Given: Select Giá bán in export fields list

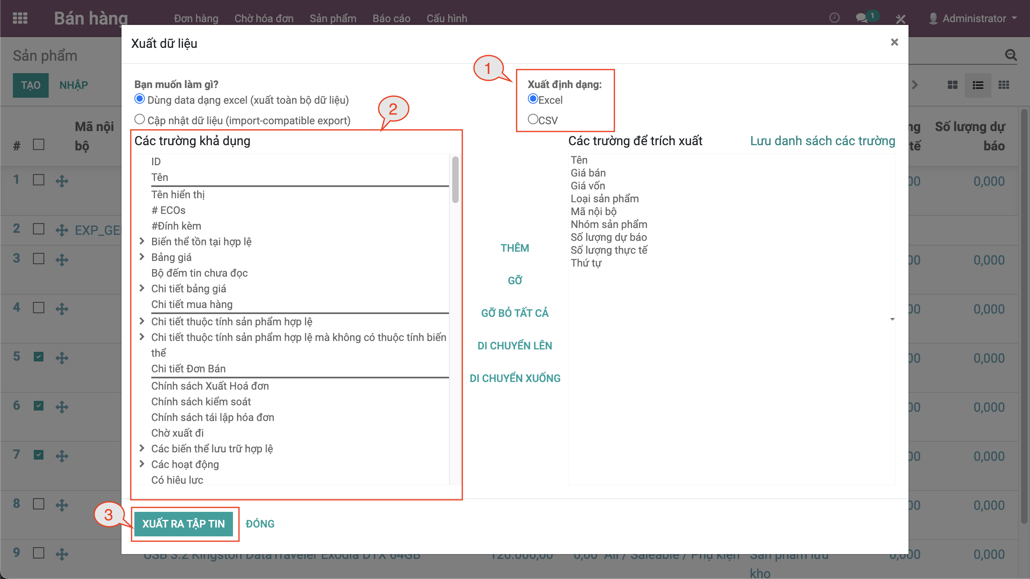Looking at the screenshot, I should point(588,173).
